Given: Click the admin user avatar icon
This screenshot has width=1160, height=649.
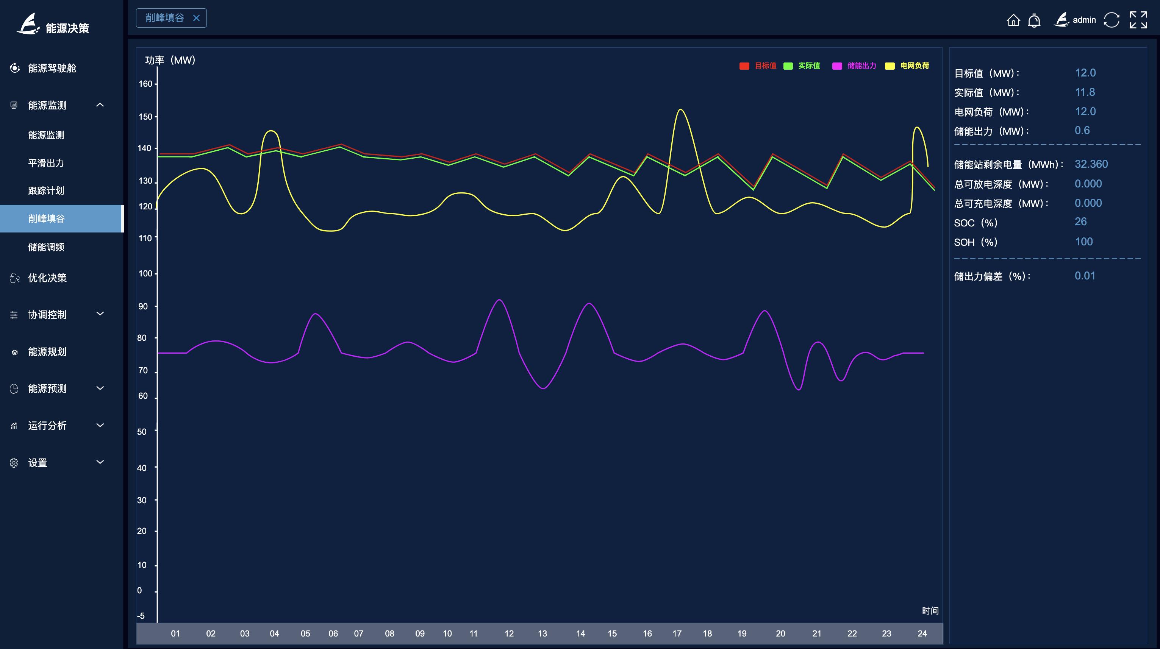Looking at the screenshot, I should pyautogui.click(x=1062, y=20).
